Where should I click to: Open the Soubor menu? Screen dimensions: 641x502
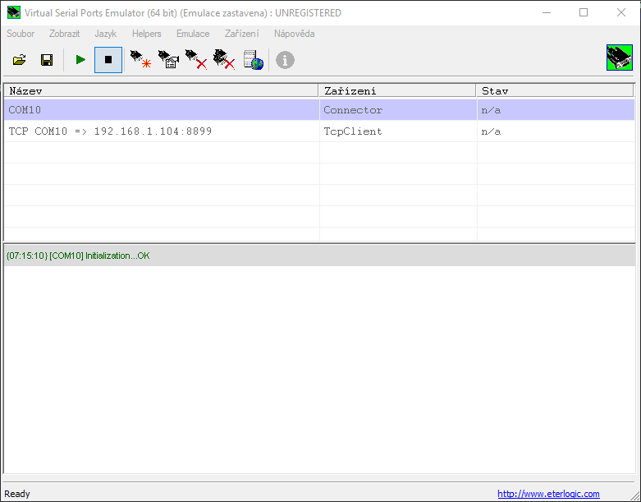pos(21,34)
